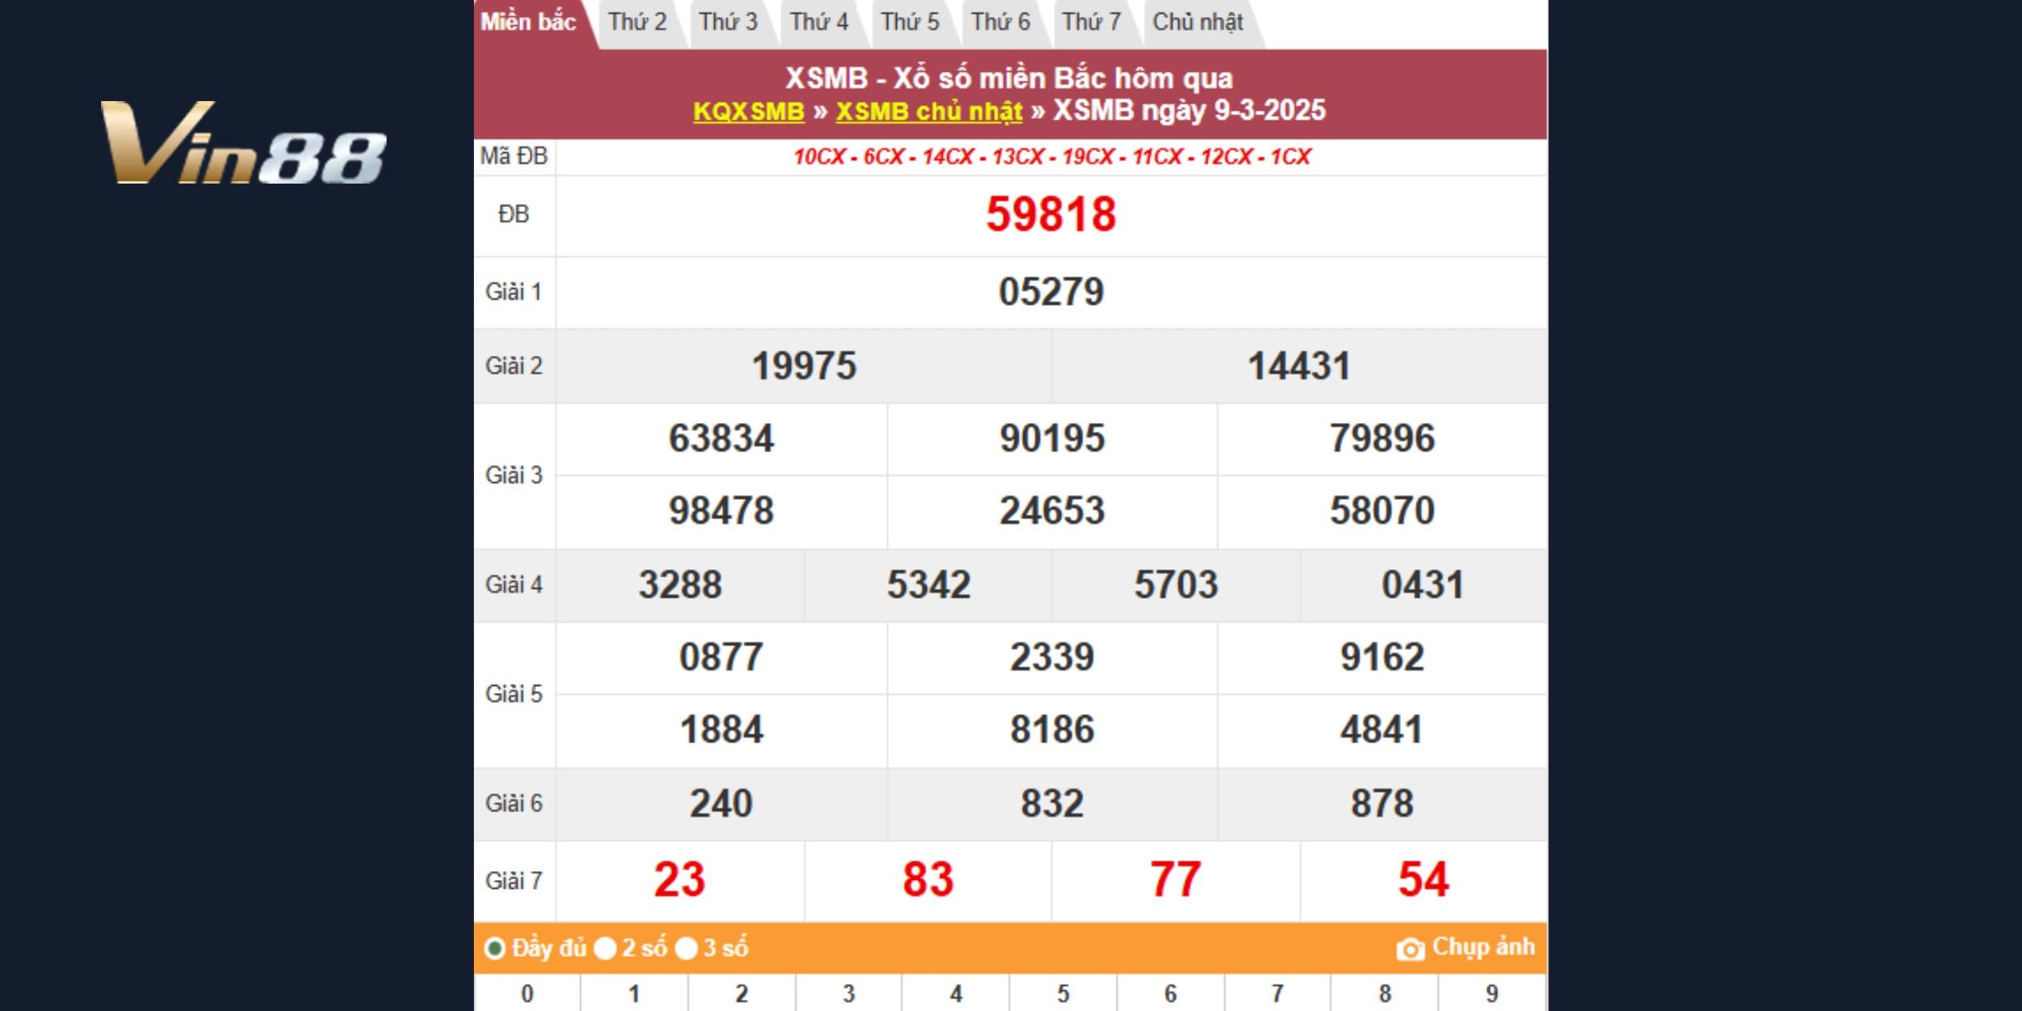
Task: Click the Giải 4 number 3288
Action: click(680, 586)
